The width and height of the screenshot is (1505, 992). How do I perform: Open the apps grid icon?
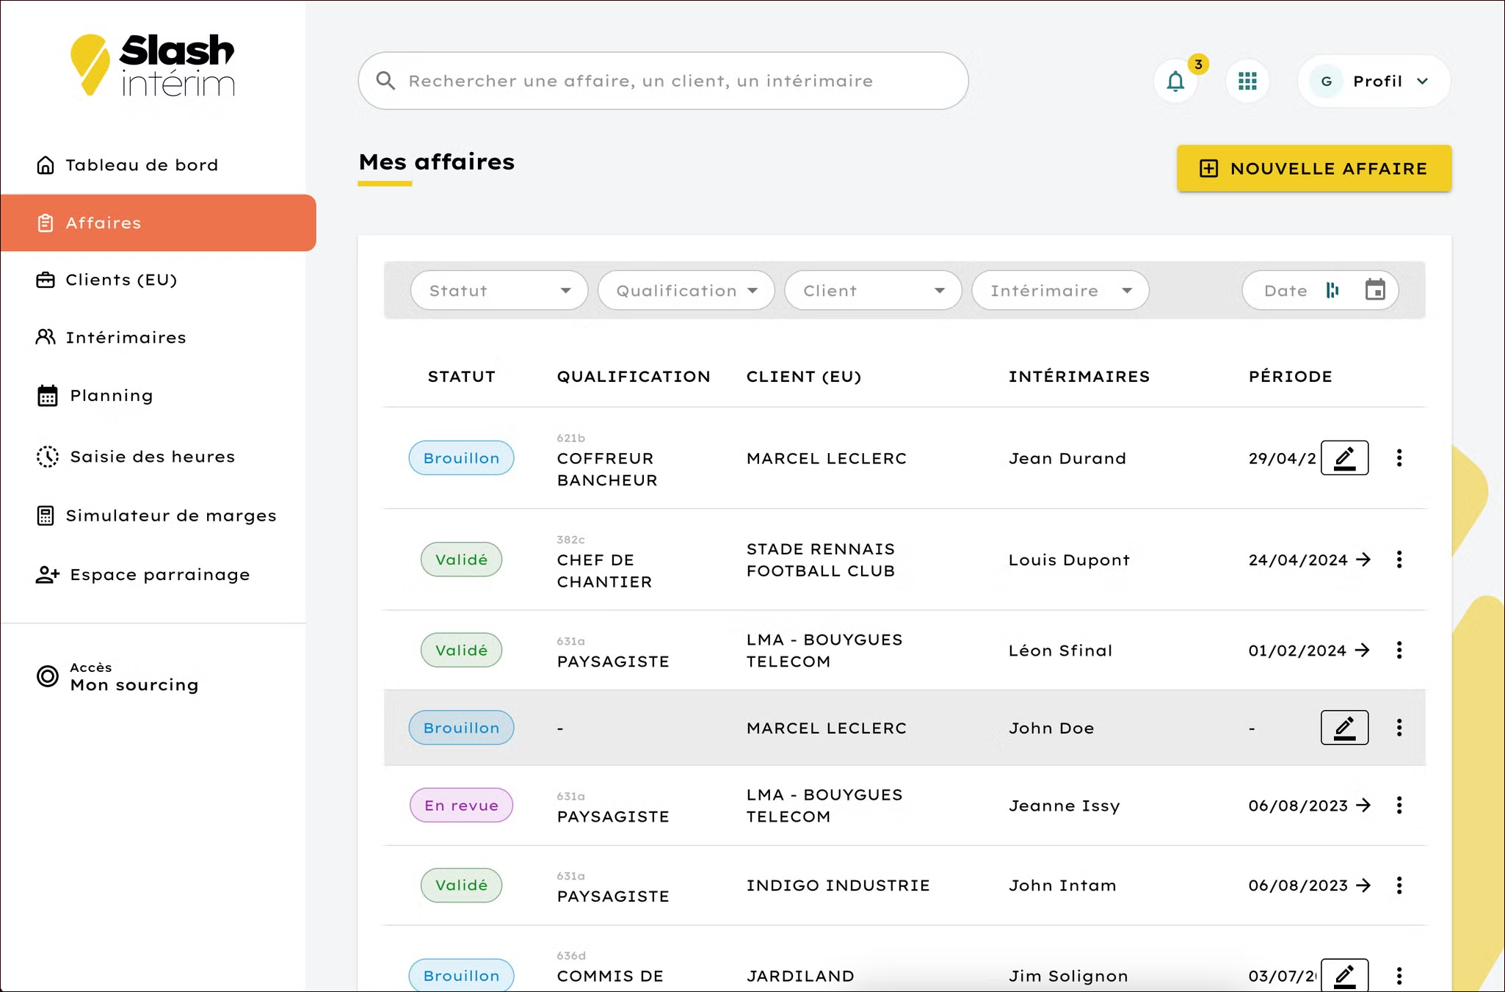coord(1247,82)
